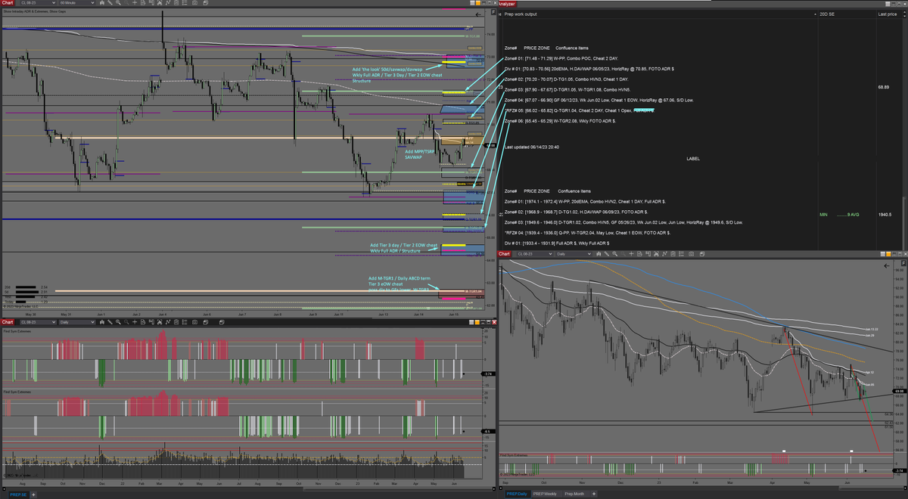Select the Last updated 06/14/23 20:40 line

coord(531,147)
